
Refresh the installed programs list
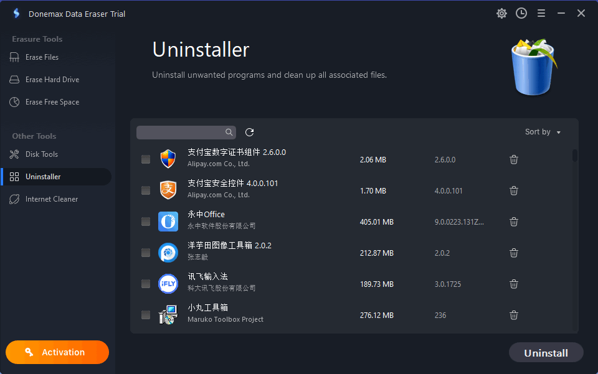(249, 132)
